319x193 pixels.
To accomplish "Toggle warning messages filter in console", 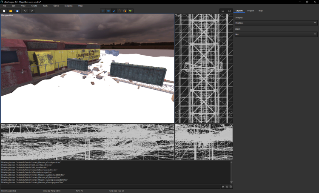I will tap(227, 187).
